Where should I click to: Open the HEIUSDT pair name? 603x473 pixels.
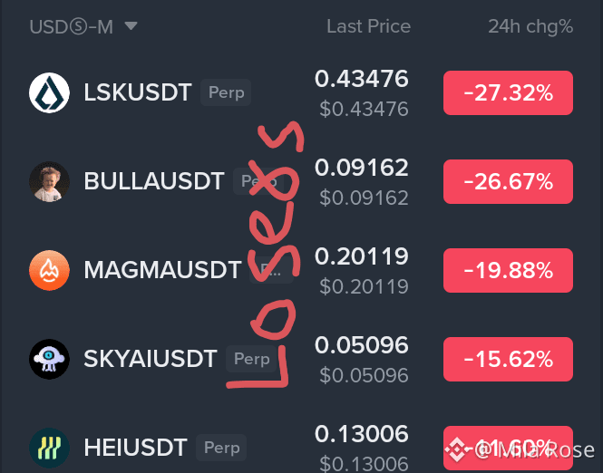pyautogui.click(x=135, y=448)
